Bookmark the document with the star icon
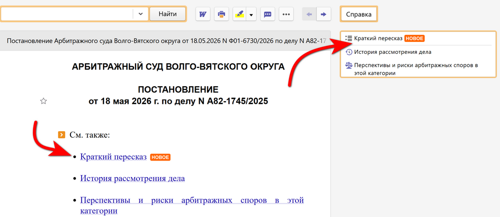This screenshot has width=500, height=217. 43,101
